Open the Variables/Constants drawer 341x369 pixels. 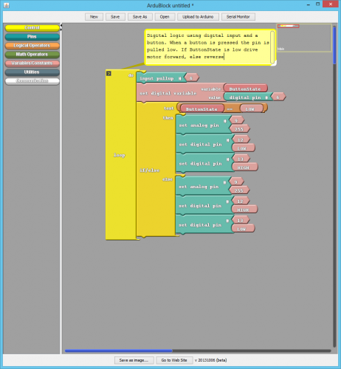coord(32,63)
